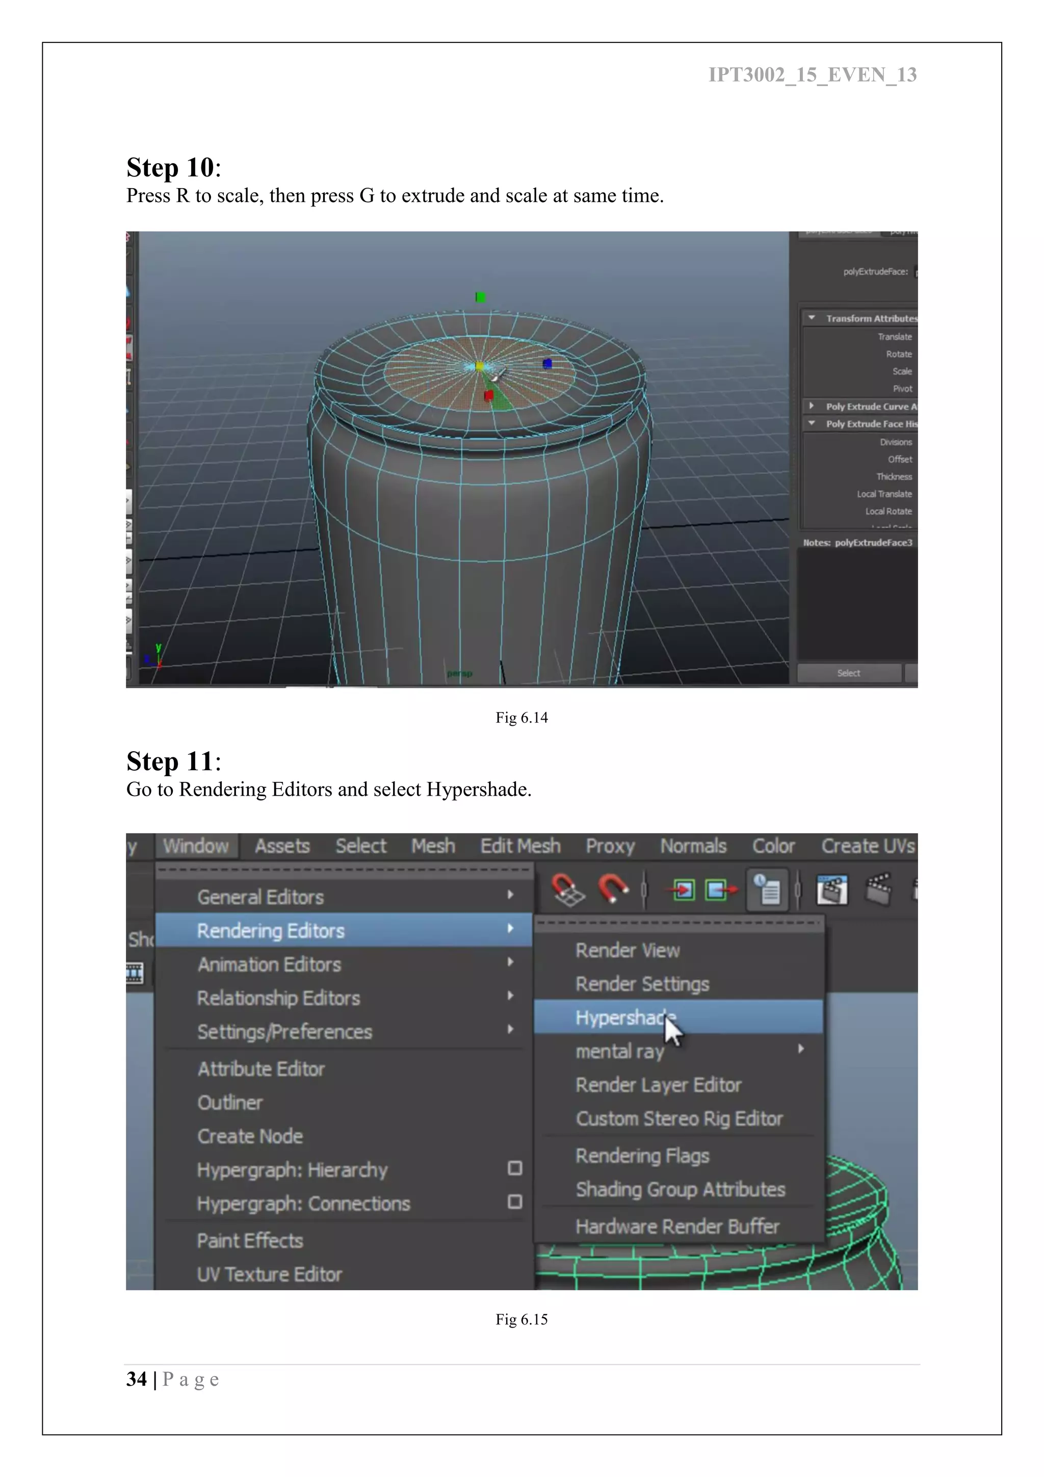The height and width of the screenshot is (1477, 1044).
Task: Click the Thickness attribute label
Action: click(894, 477)
